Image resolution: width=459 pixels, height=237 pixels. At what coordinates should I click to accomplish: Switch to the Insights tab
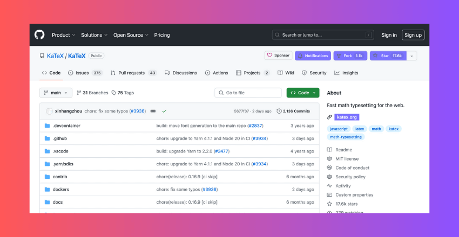pos(346,73)
